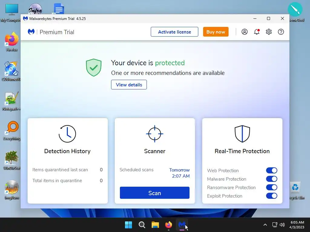
Task: Disable Malware Protection toggle
Action: pyautogui.click(x=272, y=179)
